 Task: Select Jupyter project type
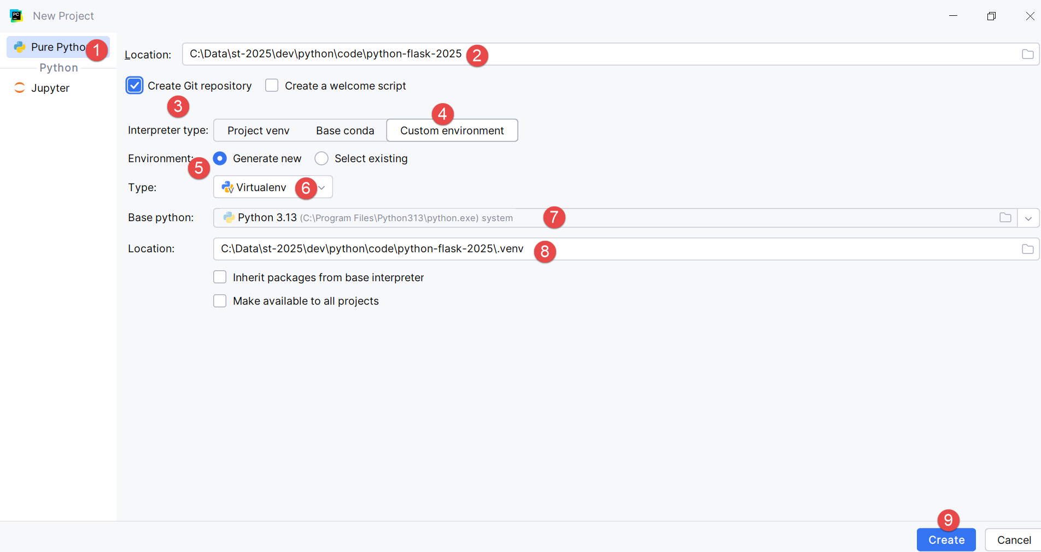pos(50,88)
